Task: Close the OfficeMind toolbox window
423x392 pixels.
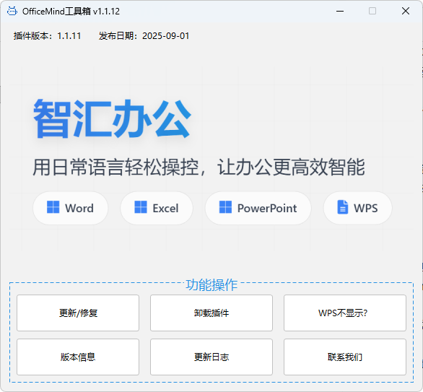Action: pos(406,11)
